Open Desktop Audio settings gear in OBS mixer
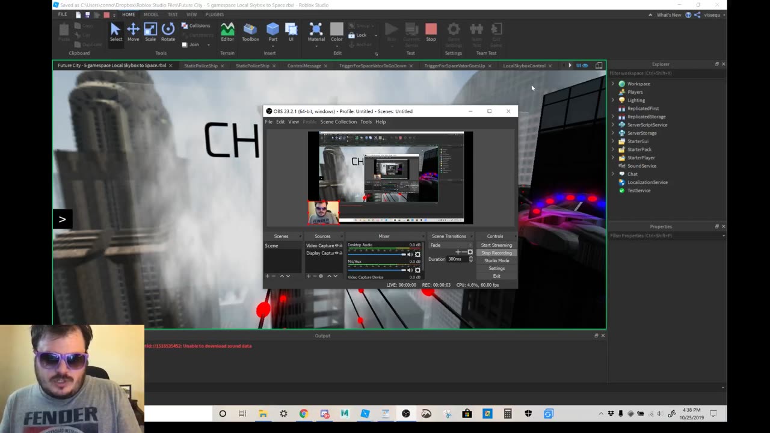The image size is (770, 433). click(x=417, y=254)
